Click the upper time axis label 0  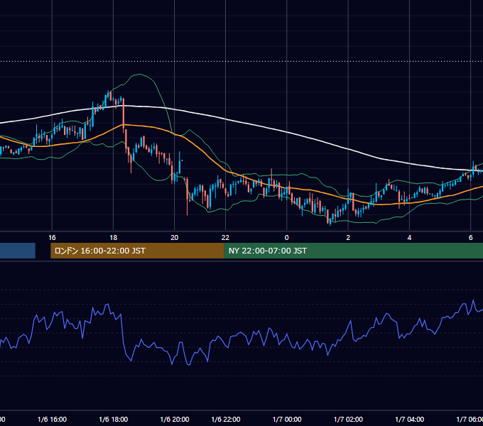coord(287,238)
